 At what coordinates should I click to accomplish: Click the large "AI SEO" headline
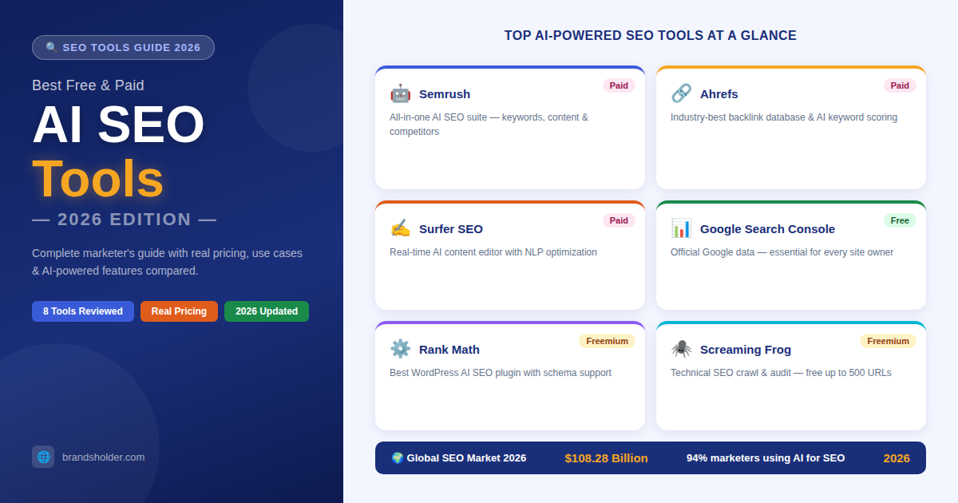tap(118, 125)
